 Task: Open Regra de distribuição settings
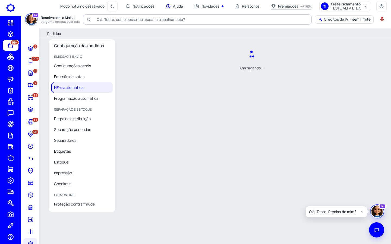click(x=82, y=119)
